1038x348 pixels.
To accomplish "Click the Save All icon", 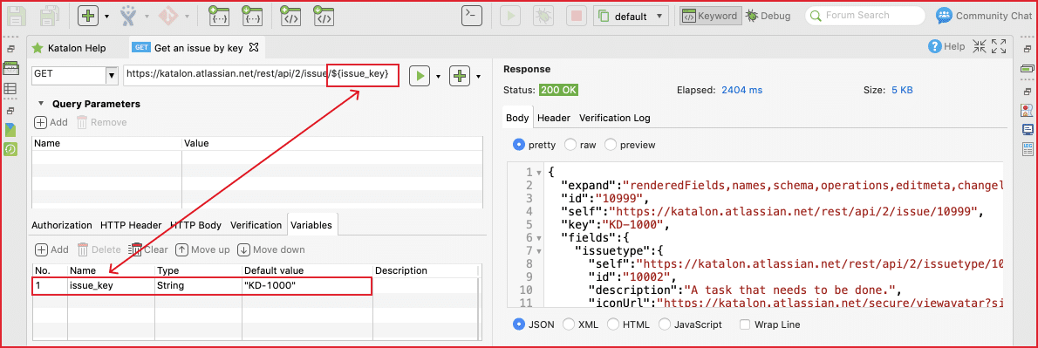I will [x=51, y=16].
